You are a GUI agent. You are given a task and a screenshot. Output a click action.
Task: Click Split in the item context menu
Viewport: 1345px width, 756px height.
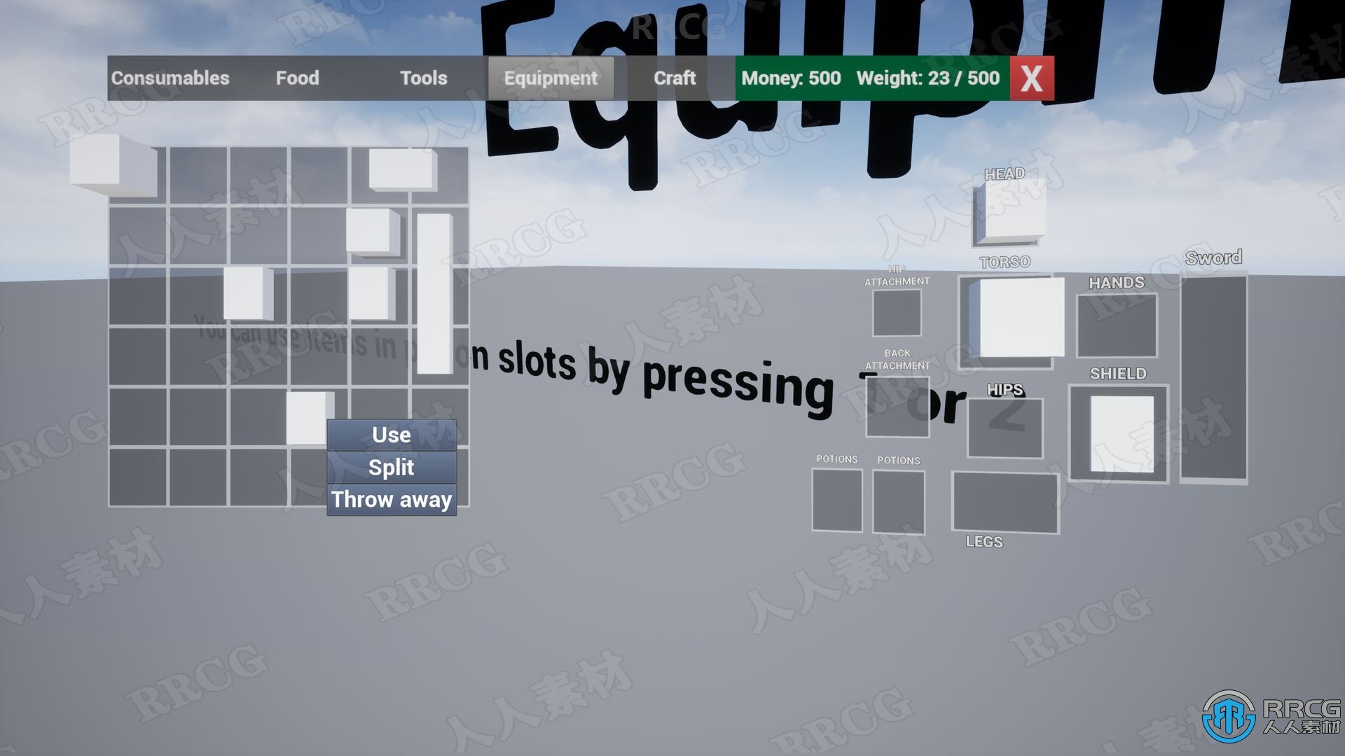pos(391,467)
